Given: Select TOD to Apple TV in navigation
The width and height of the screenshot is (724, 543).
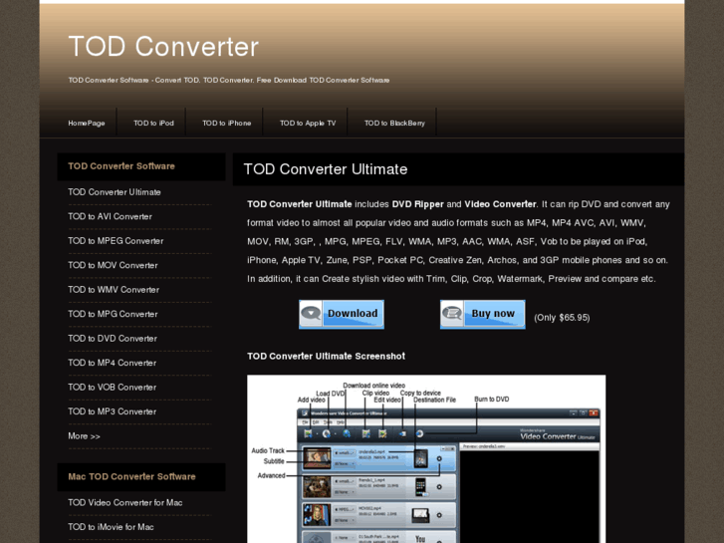Looking at the screenshot, I should [x=308, y=123].
